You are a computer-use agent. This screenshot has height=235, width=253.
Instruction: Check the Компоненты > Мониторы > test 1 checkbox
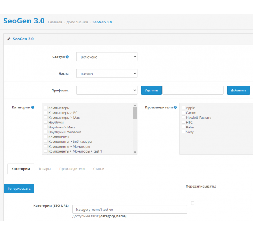point(46,151)
